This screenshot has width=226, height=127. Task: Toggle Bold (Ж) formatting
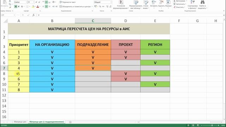coord(16,6)
